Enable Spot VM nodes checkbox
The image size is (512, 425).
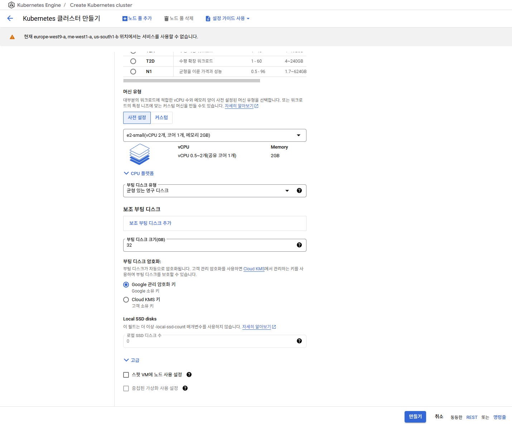click(126, 375)
